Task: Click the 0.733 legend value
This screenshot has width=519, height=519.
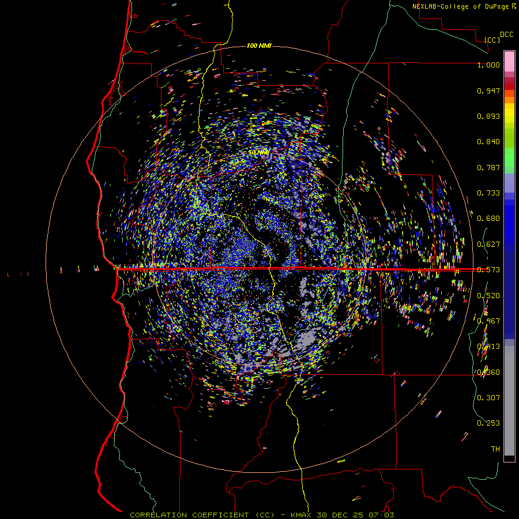Action: point(488,193)
